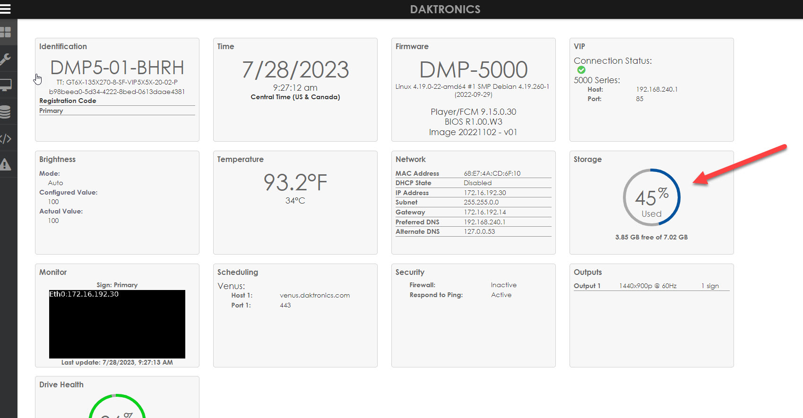Open the database stack icon in sidebar
803x418 pixels.
(x=6, y=112)
